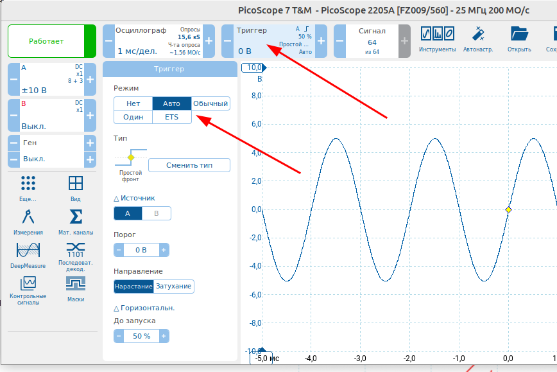
Task: Open Мат. каналы math channels
Action: click(x=76, y=222)
